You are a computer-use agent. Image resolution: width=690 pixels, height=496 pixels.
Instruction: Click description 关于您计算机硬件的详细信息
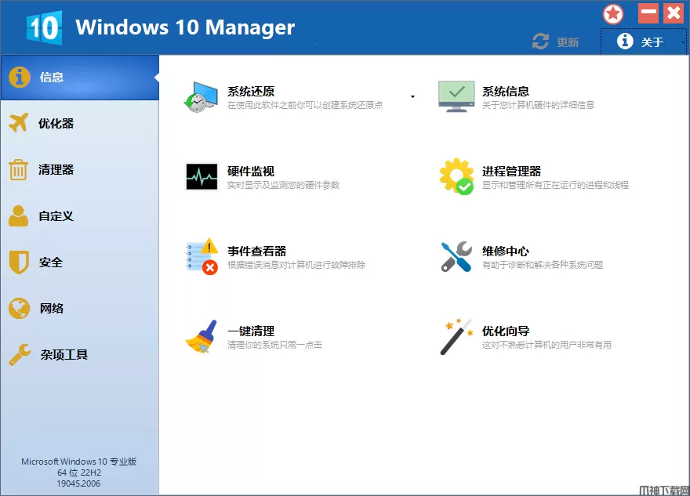538,105
